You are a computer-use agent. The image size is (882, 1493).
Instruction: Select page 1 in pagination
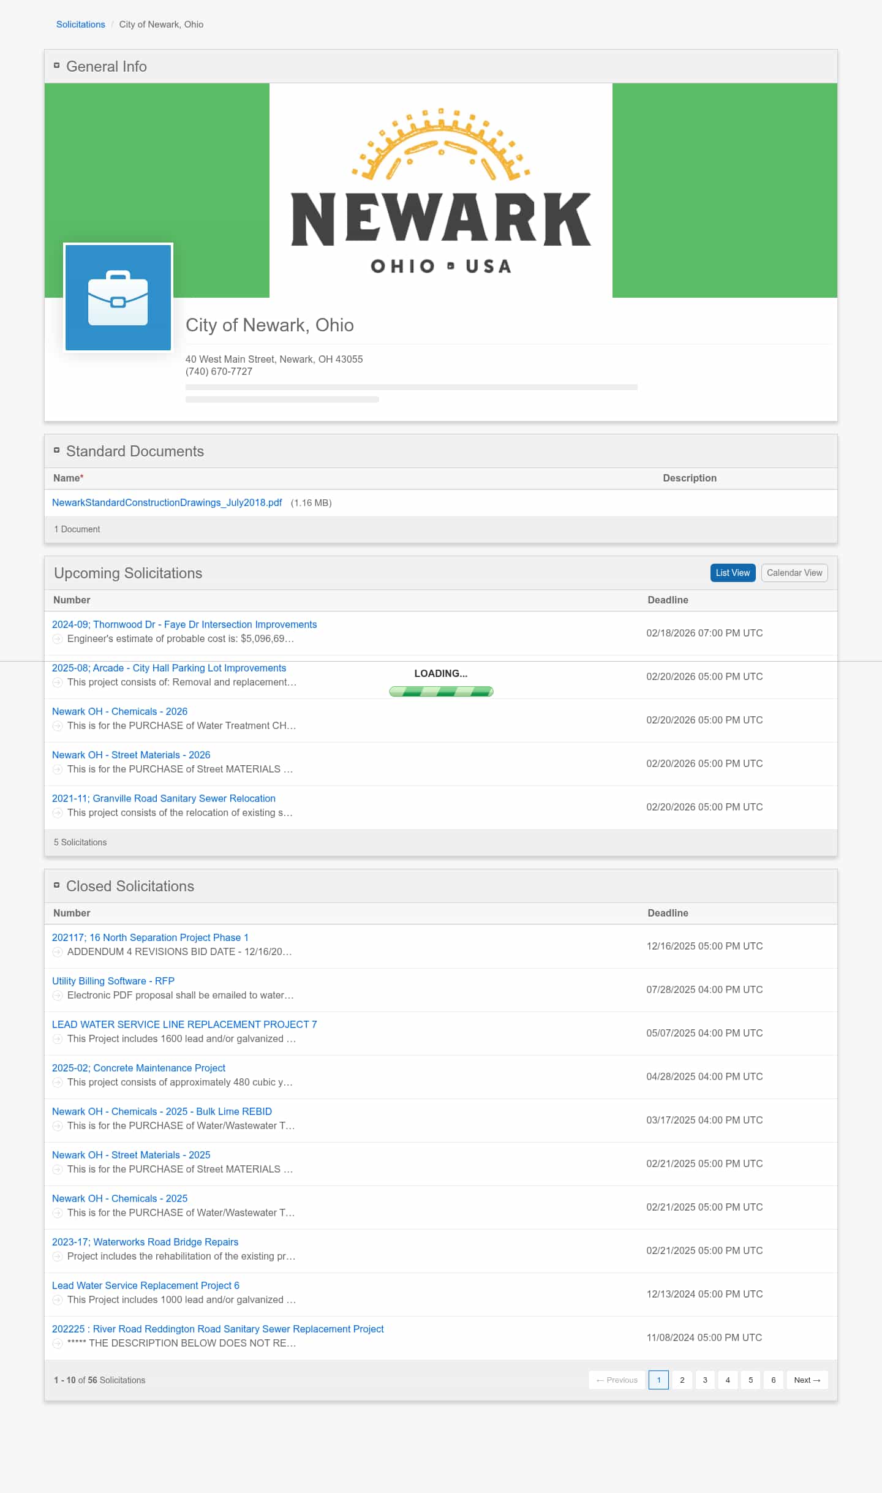click(658, 1380)
